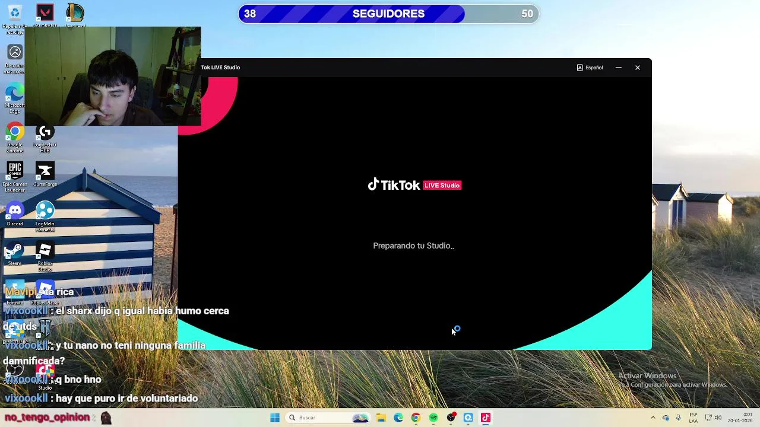Select the Steam desktop shortcut
The width and height of the screenshot is (760, 427).
click(x=15, y=254)
